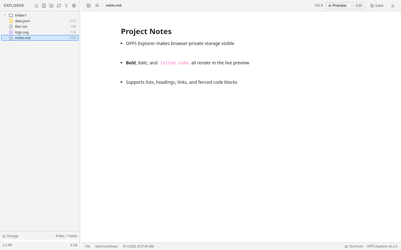Click the EXPLORER panel title

[x=14, y=6]
